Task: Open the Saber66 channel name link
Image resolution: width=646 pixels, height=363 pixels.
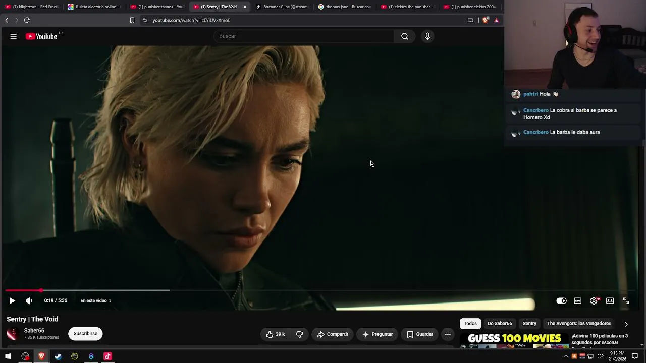Action: click(34, 331)
